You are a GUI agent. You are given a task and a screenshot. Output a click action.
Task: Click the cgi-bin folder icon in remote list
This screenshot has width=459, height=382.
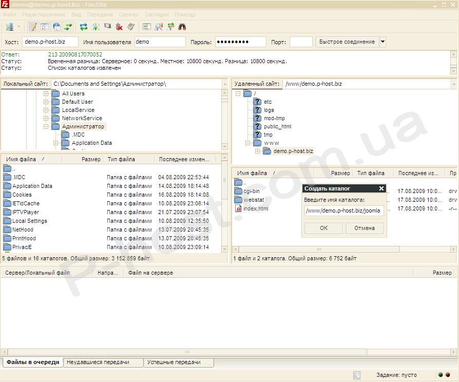pos(238,191)
